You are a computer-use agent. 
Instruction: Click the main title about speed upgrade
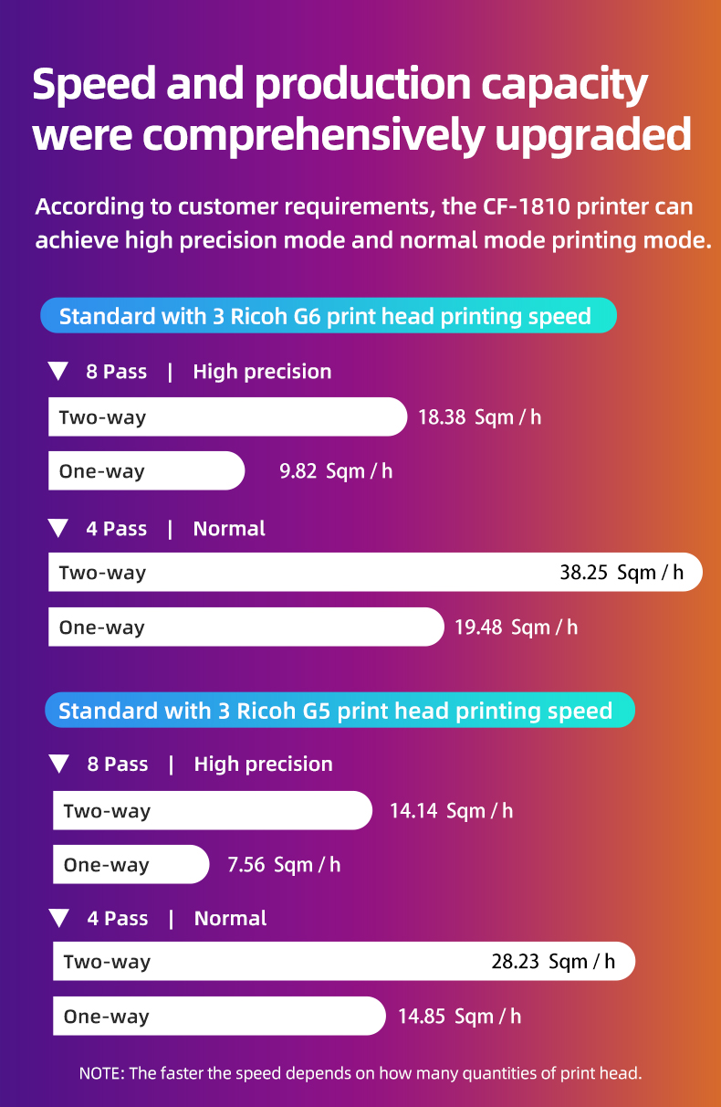[361, 110]
